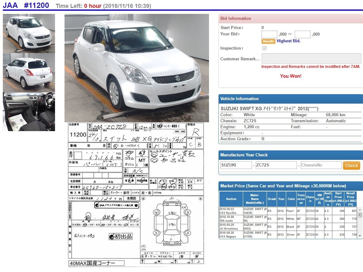Click the JAA #11200 lot heading
This screenshot has width=363, height=272.
[26, 5]
